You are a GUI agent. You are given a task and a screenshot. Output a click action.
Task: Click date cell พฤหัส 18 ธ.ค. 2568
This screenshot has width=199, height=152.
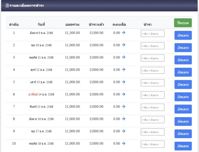coord(41,144)
